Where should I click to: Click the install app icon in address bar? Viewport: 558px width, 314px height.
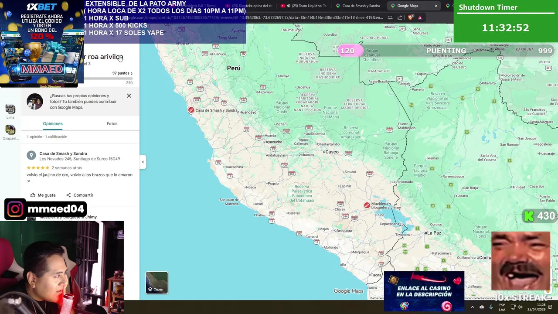[390, 17]
